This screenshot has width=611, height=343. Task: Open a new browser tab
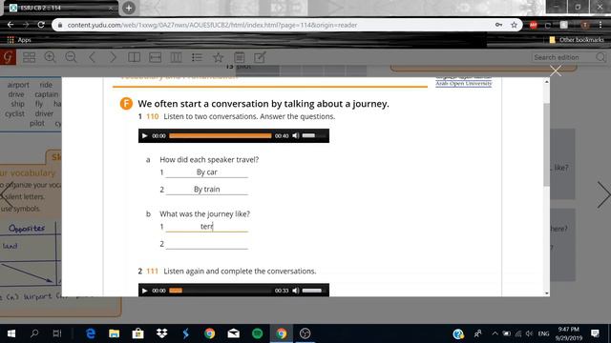(129, 8)
